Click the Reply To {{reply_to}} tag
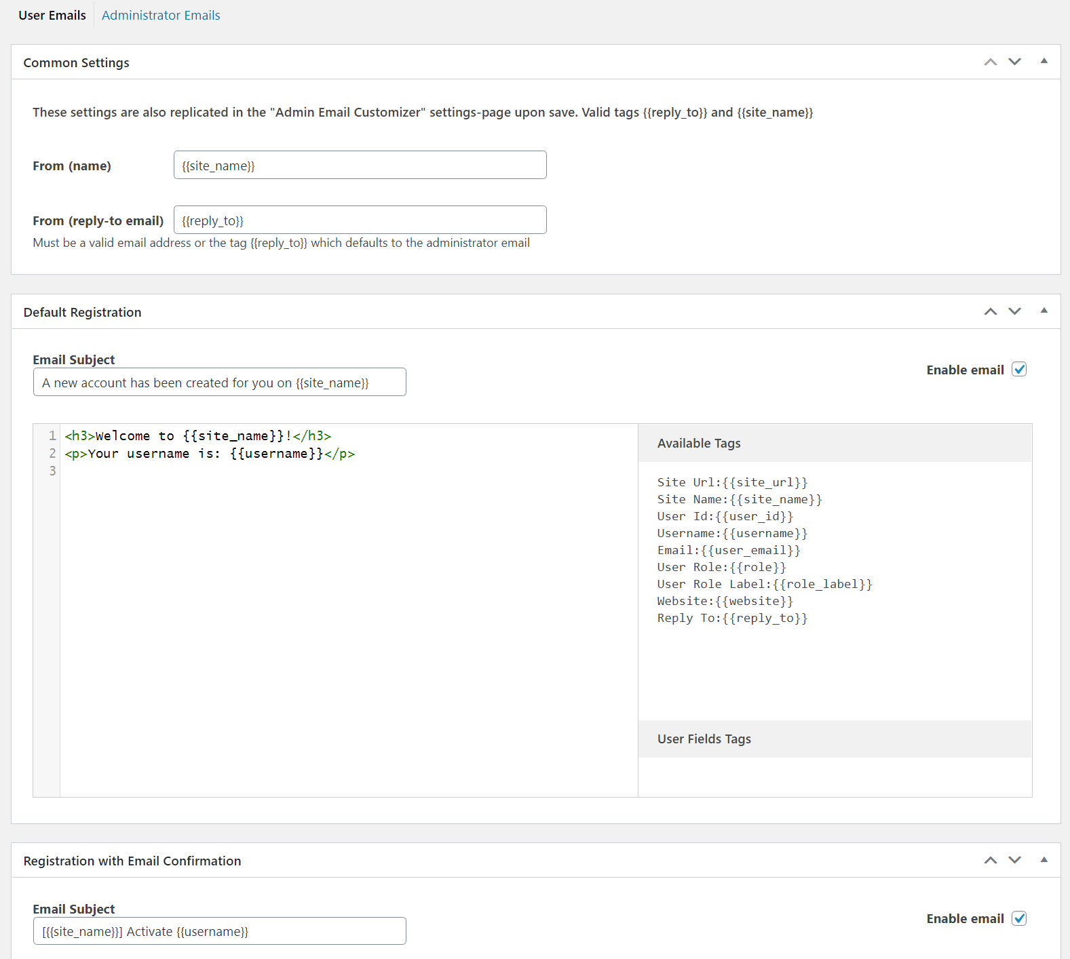The image size is (1070, 959). (x=732, y=618)
